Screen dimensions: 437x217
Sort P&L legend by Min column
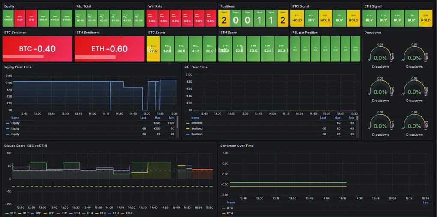[351, 118]
